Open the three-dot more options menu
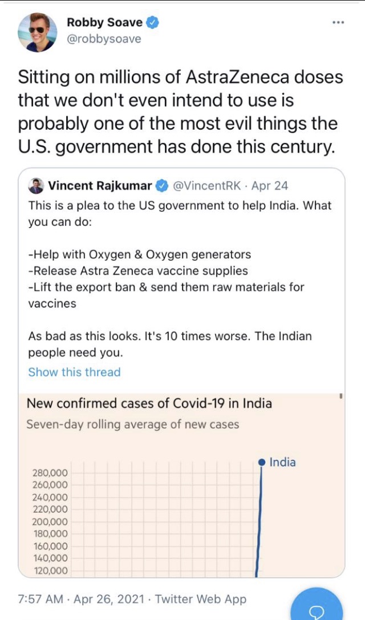 (338, 22)
